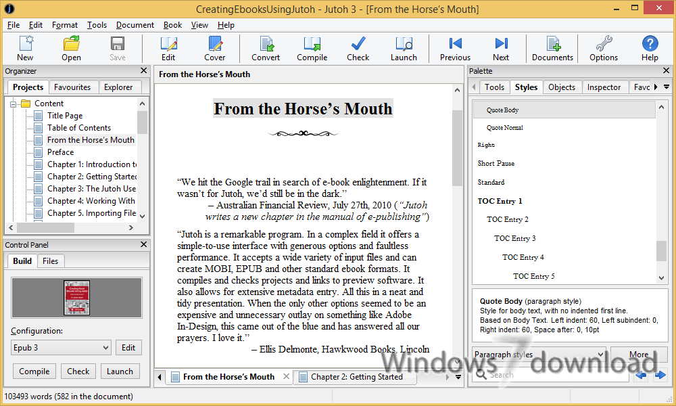This screenshot has width=676, height=406.
Task: Open the Paragraph styles dropdown
Action: 539,355
